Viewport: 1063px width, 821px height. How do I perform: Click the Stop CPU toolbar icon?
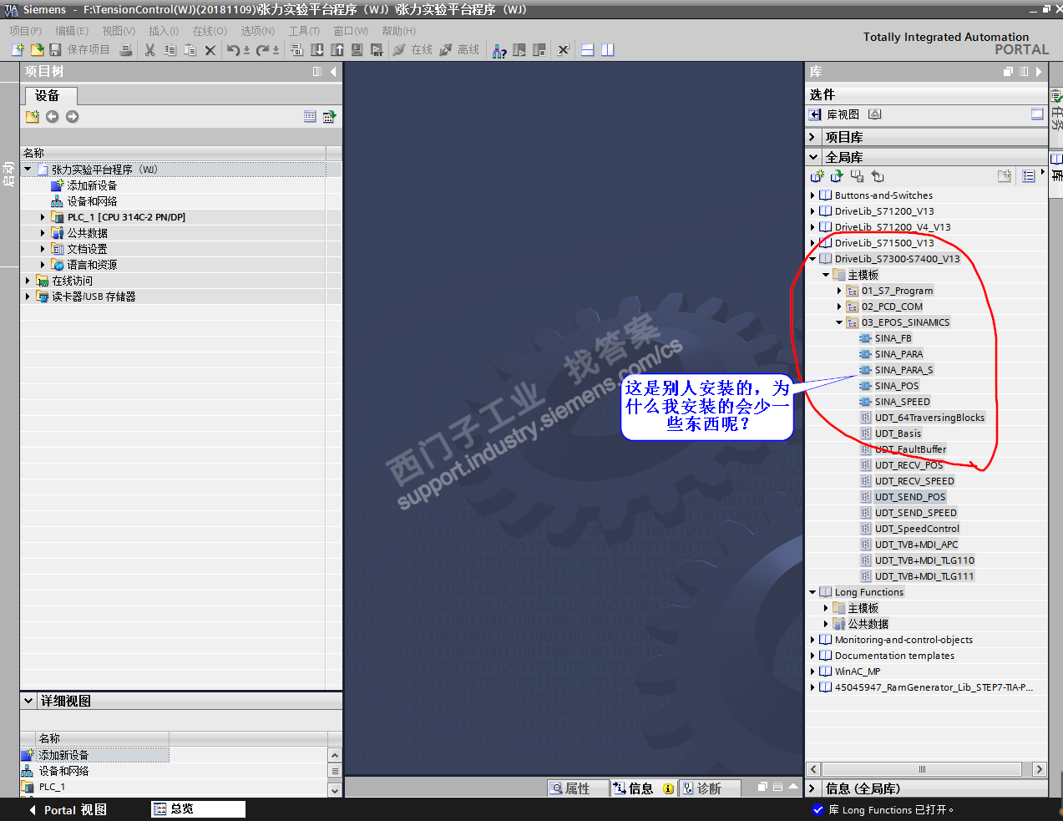[x=539, y=50]
